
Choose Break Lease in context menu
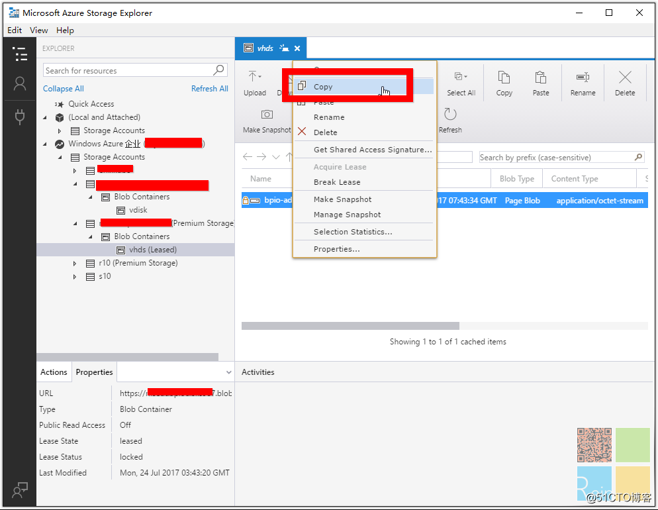pyautogui.click(x=364, y=181)
